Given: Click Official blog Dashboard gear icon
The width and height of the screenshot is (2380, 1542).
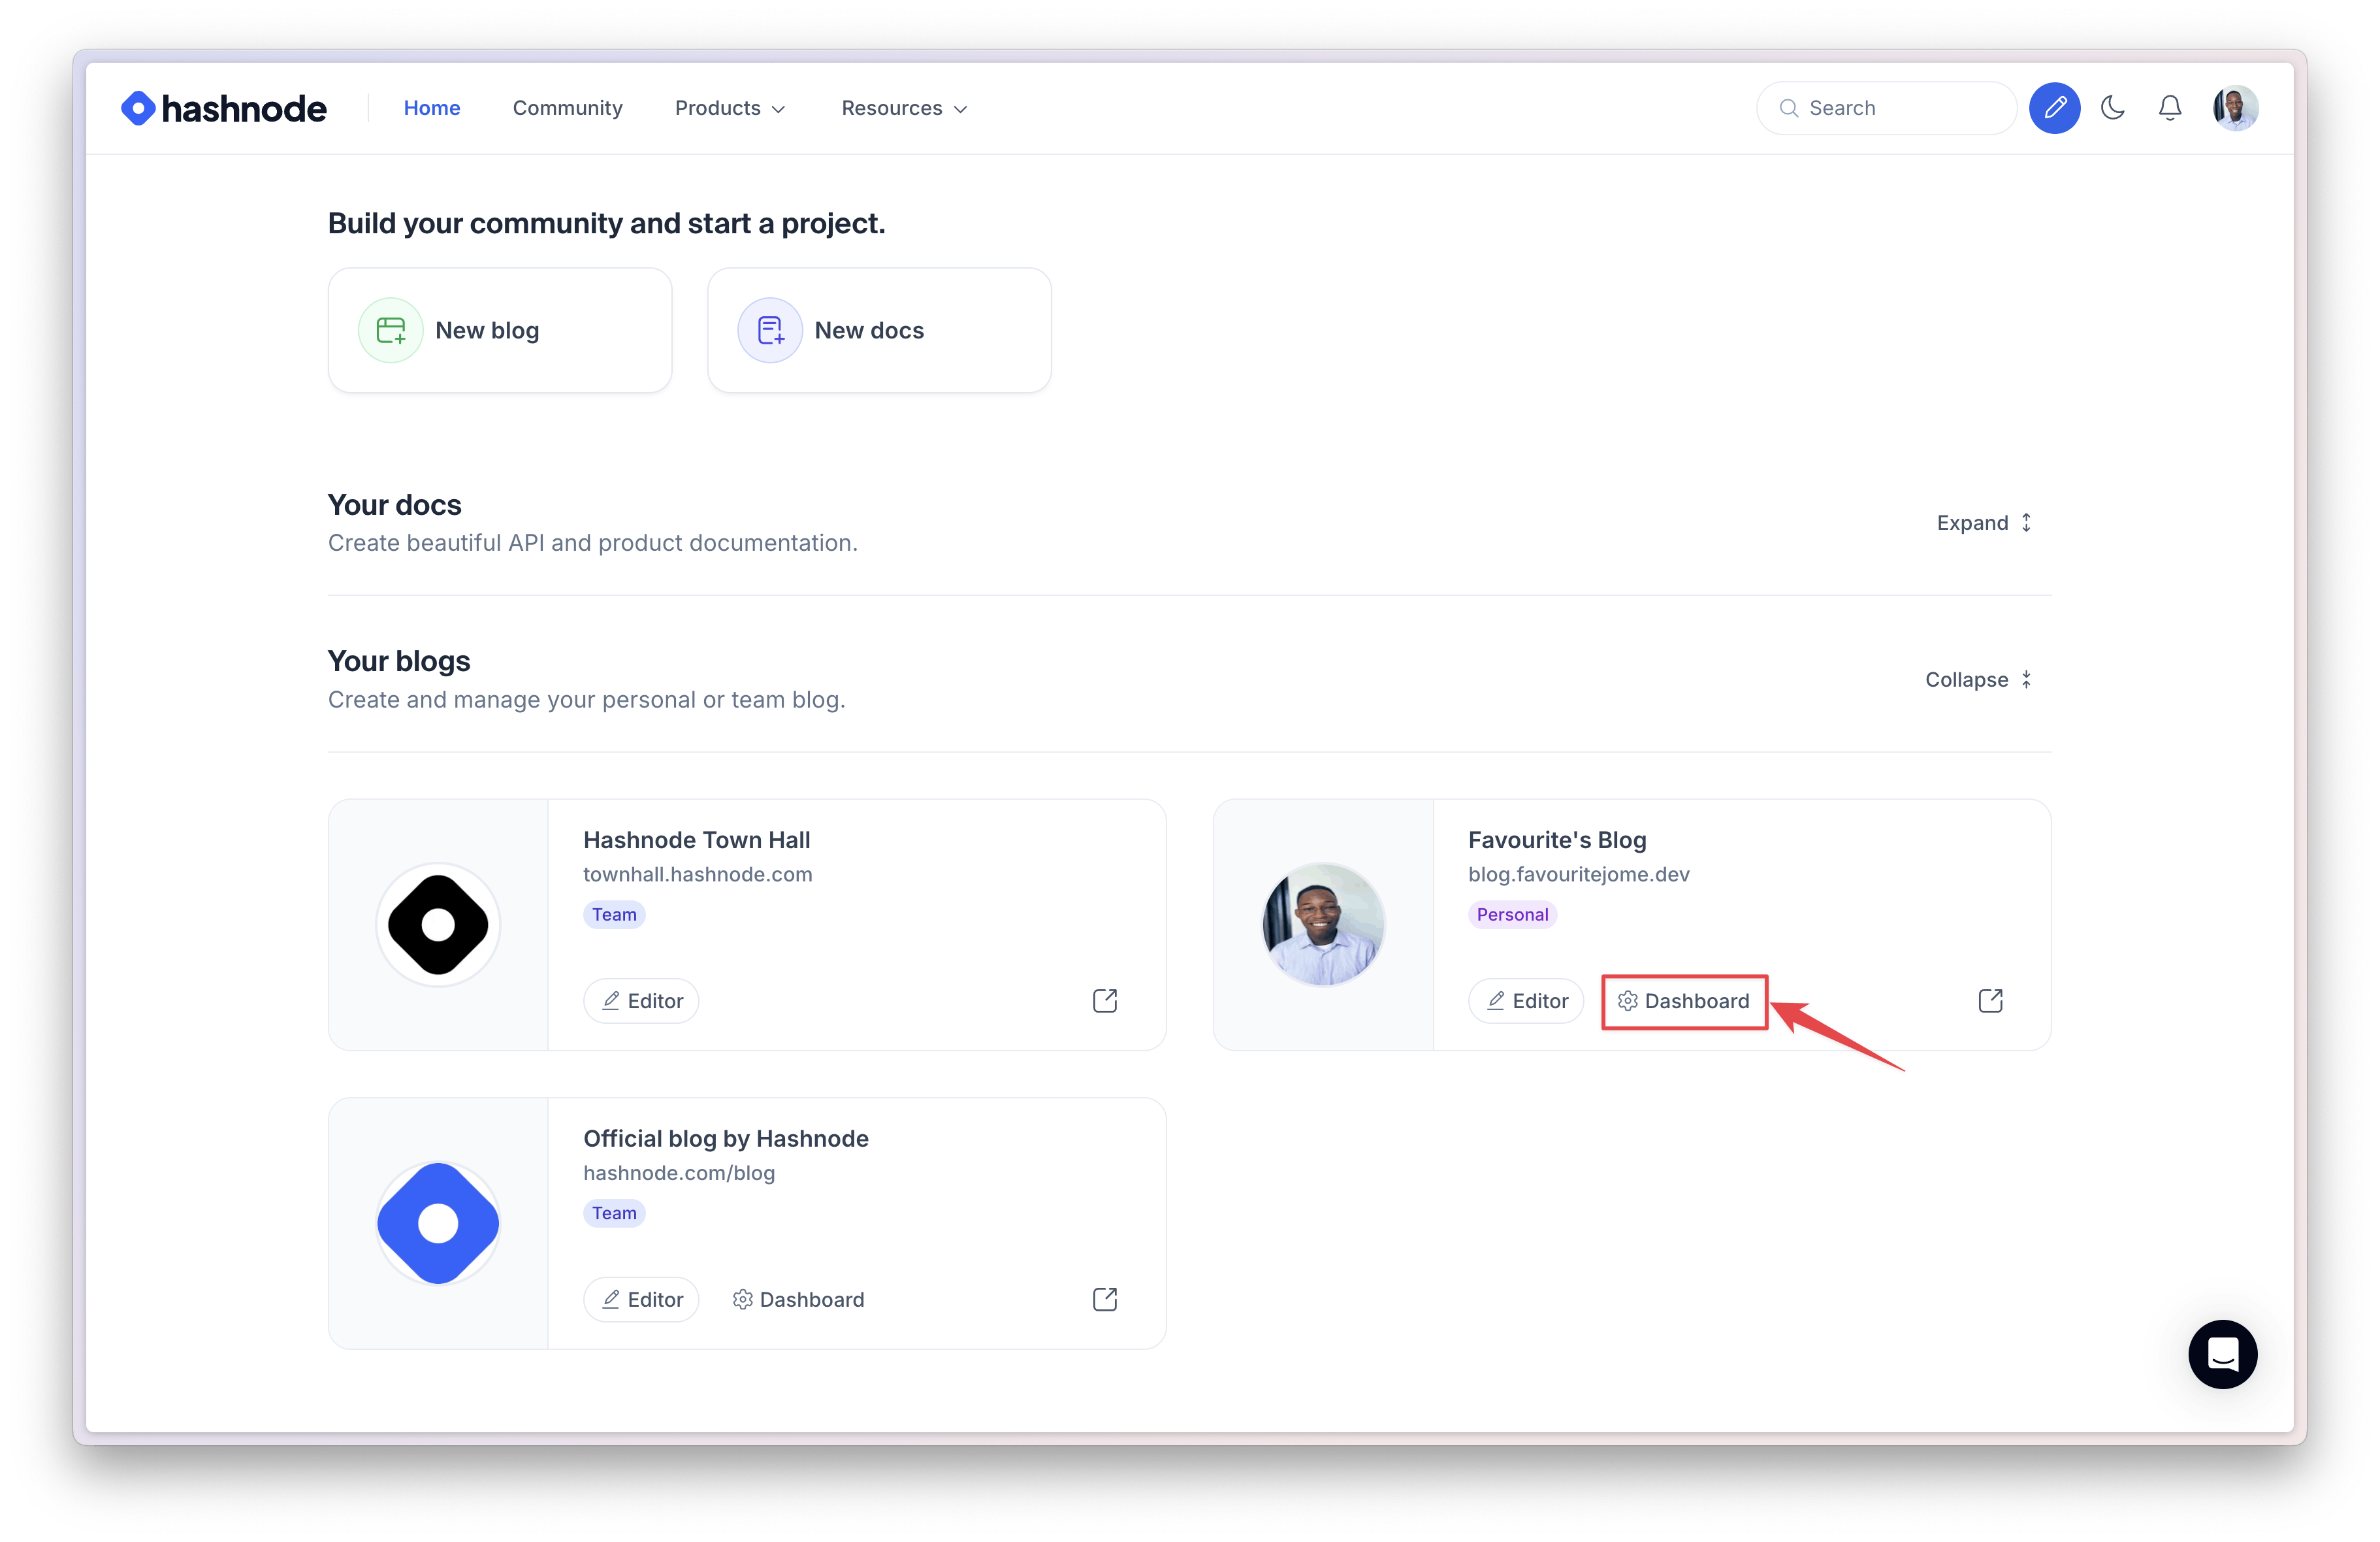Looking at the screenshot, I should [744, 1299].
